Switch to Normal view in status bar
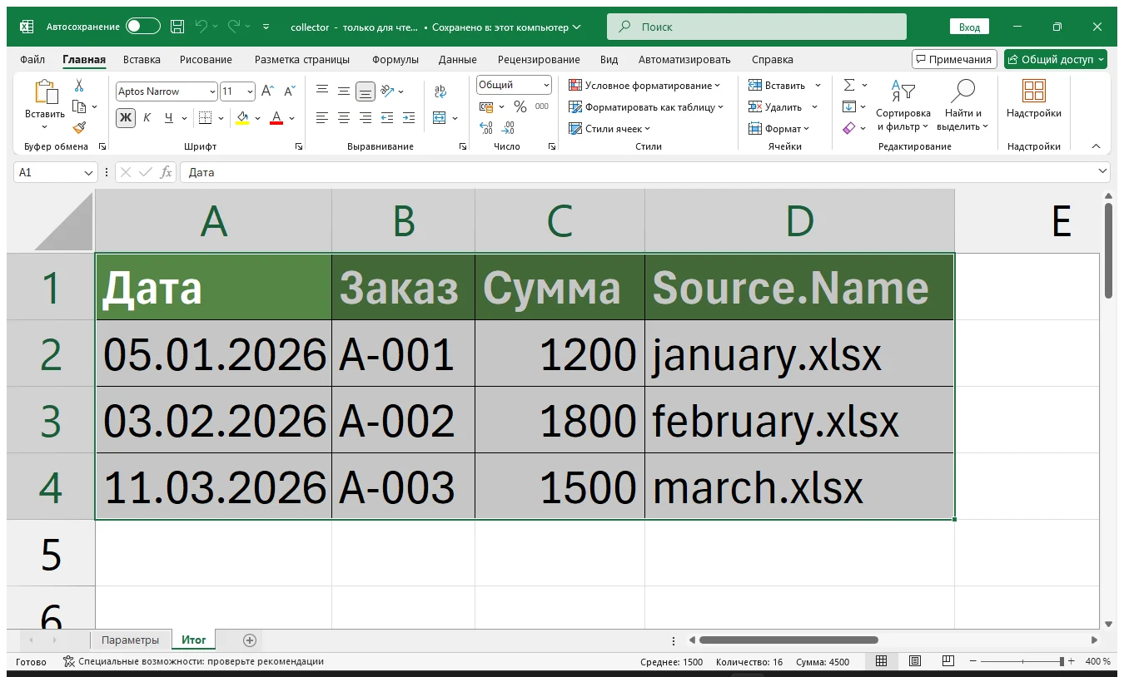1124x677 pixels. (x=881, y=661)
